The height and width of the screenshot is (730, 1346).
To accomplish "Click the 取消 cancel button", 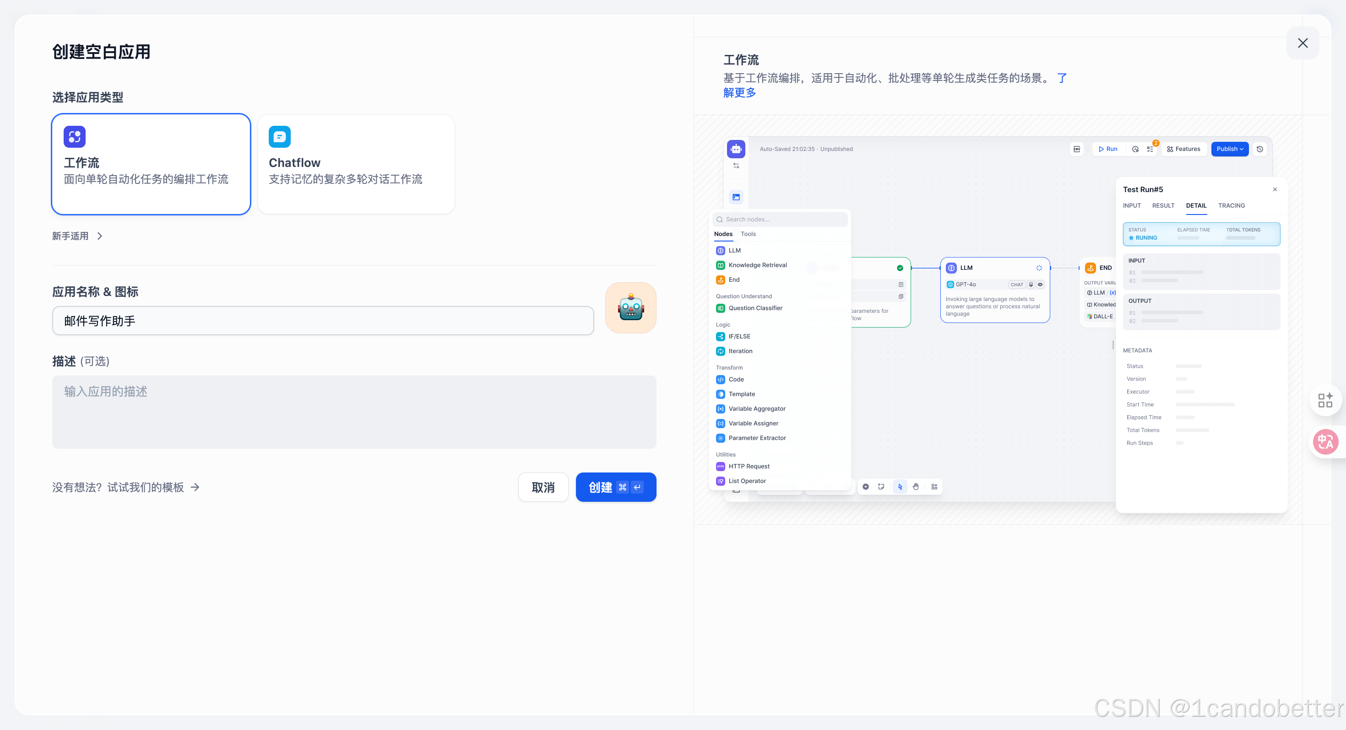I will click(543, 487).
